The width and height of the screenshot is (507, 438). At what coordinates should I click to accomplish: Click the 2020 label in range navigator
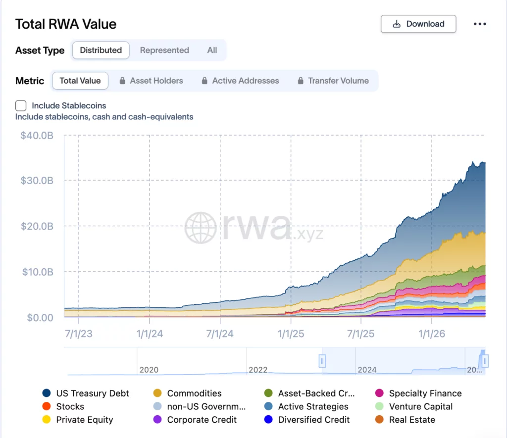(x=149, y=370)
